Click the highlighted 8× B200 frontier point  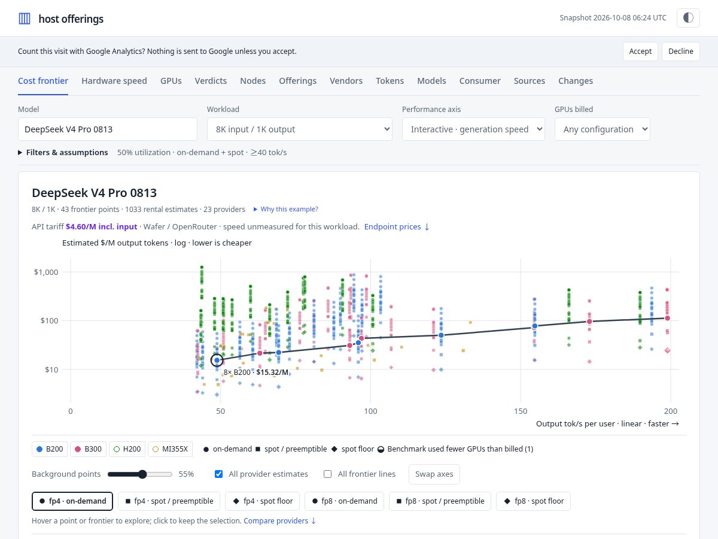pyautogui.click(x=217, y=361)
